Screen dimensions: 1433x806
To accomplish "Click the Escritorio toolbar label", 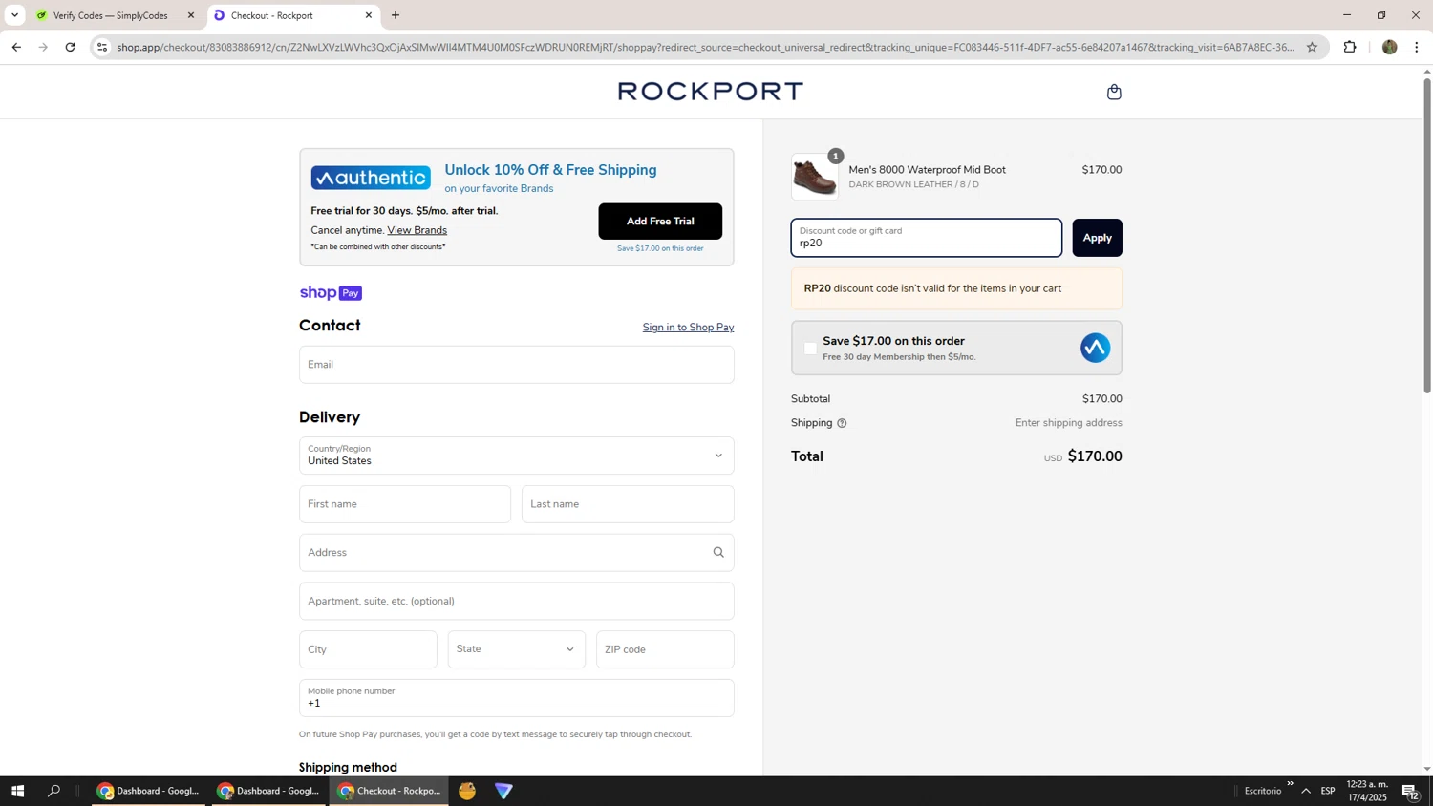I will 1262,791.
